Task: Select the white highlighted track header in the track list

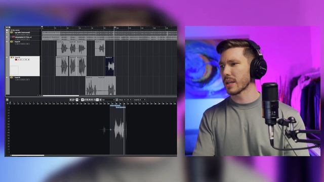Action: point(25,66)
